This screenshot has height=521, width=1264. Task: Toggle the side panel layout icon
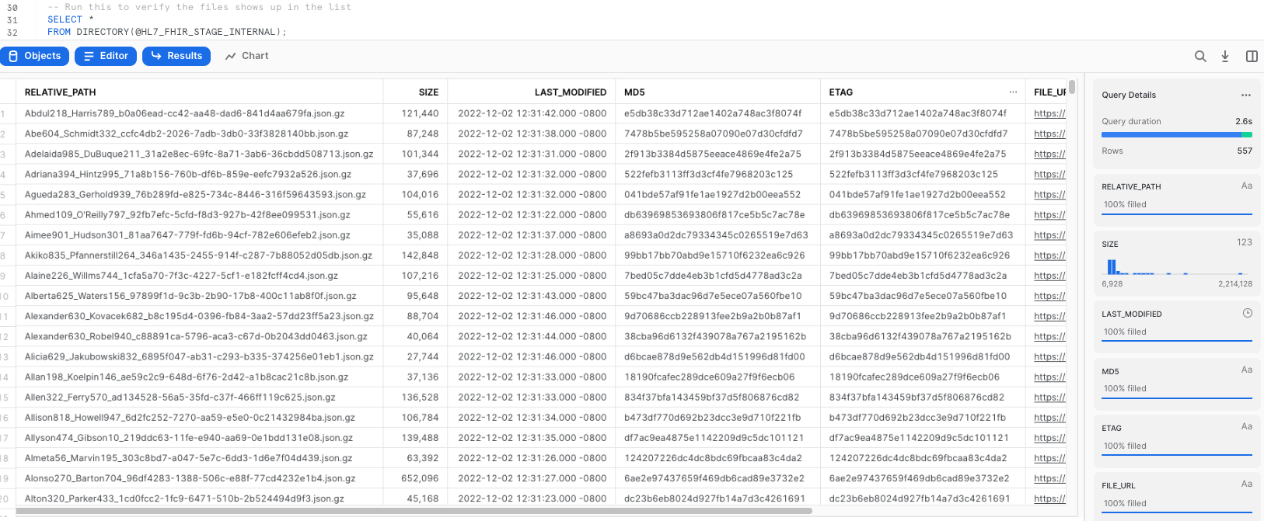tap(1252, 56)
